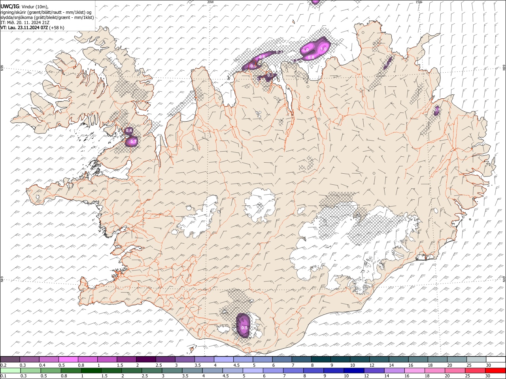
Task: Click the '20W' longitude label at top
Action: [210, 2]
